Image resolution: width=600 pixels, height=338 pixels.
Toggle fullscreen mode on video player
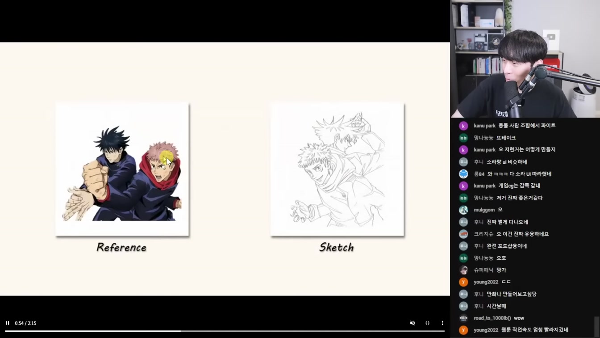pos(427,323)
